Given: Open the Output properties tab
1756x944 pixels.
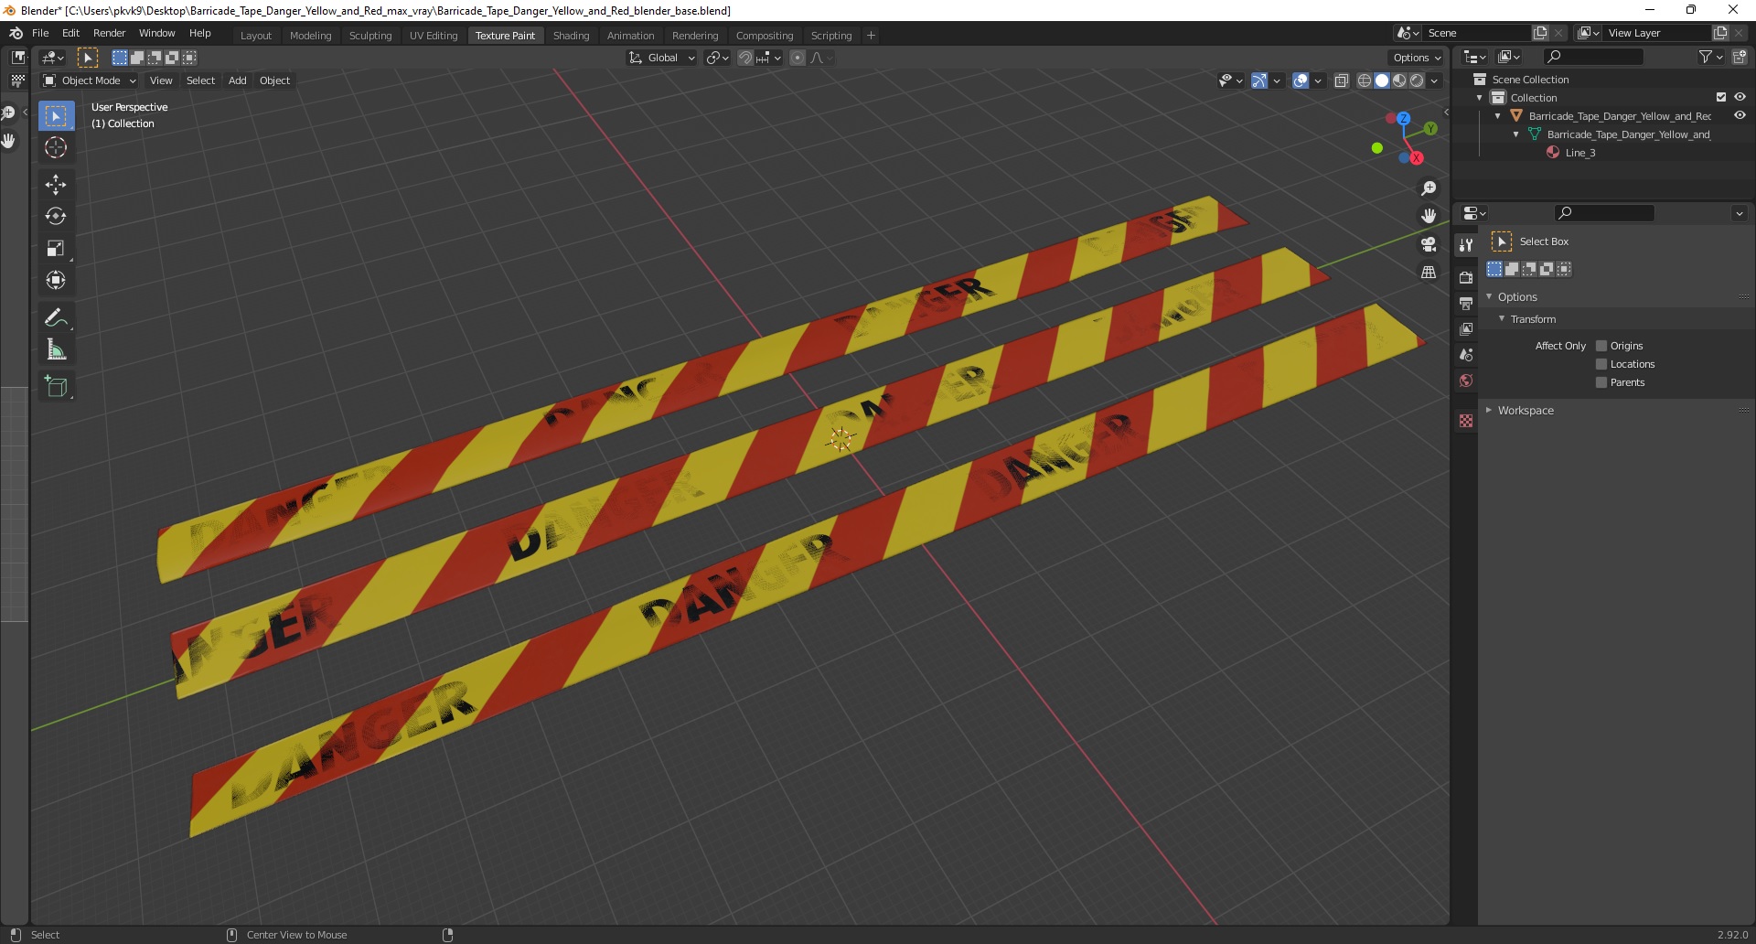Looking at the screenshot, I should pos(1466,303).
